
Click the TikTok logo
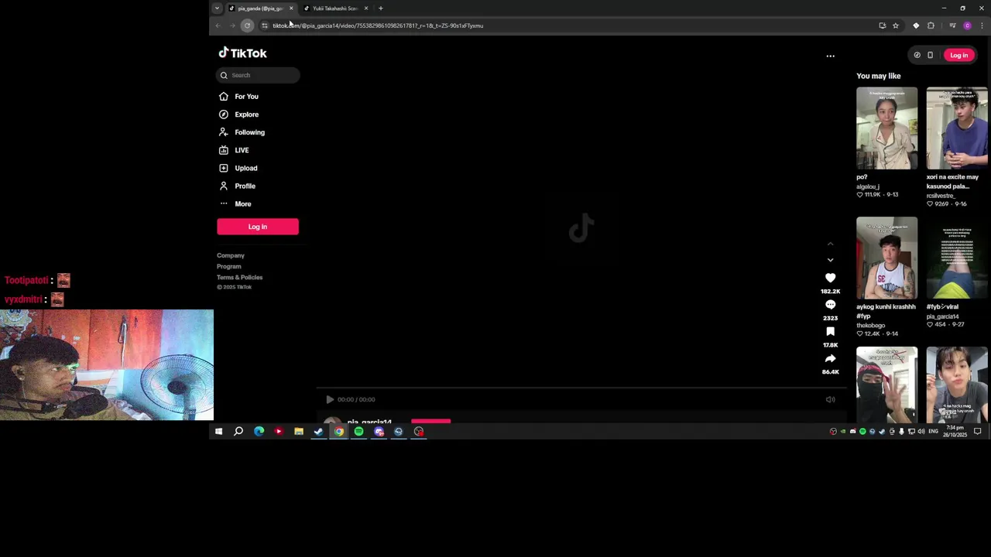[242, 53]
